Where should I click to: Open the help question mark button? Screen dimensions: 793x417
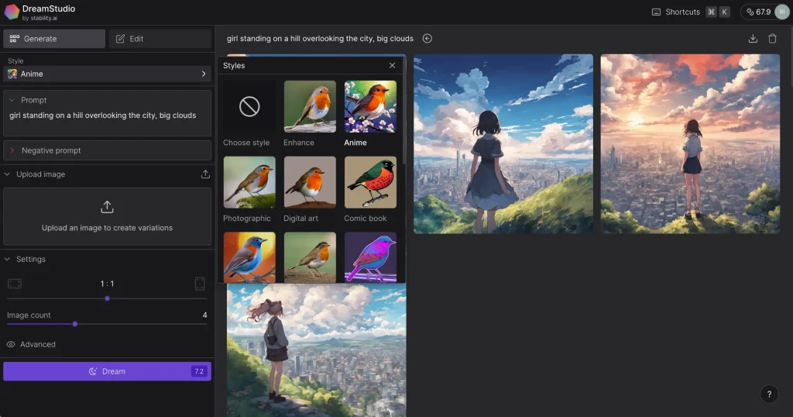pyautogui.click(x=768, y=394)
